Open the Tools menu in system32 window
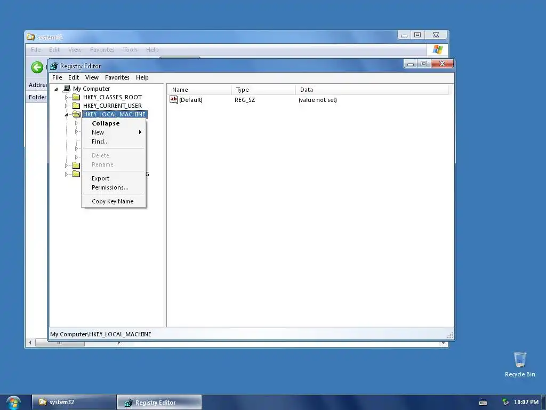Image resolution: width=546 pixels, height=410 pixels. click(130, 50)
